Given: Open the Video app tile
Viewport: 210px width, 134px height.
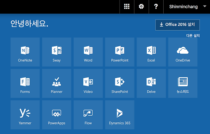Looking at the screenshot, I should click(x=88, y=83).
